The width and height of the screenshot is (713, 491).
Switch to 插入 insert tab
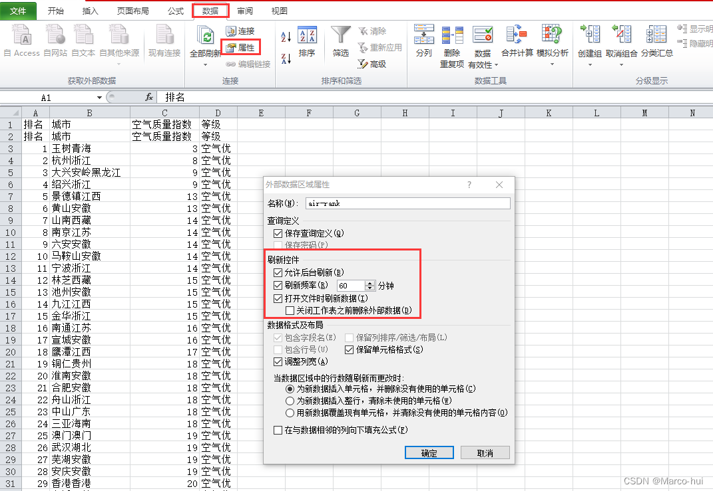tap(90, 11)
